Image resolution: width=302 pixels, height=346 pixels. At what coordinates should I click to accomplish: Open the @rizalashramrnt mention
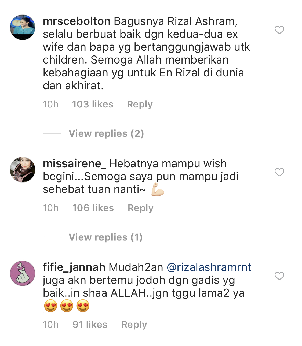pyautogui.click(x=209, y=267)
